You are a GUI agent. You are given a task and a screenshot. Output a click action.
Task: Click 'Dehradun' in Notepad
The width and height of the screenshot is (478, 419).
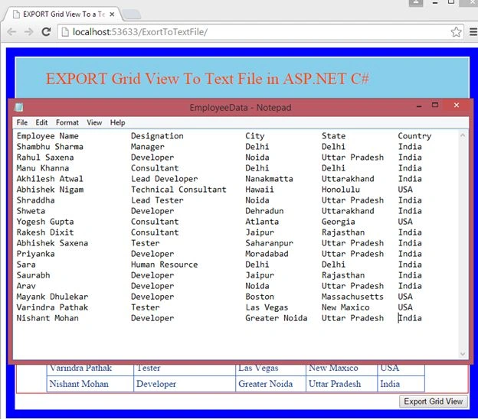click(264, 211)
